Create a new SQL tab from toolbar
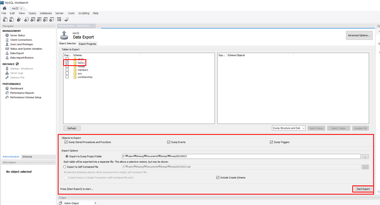This screenshot has height=205, width=380. [5, 19]
